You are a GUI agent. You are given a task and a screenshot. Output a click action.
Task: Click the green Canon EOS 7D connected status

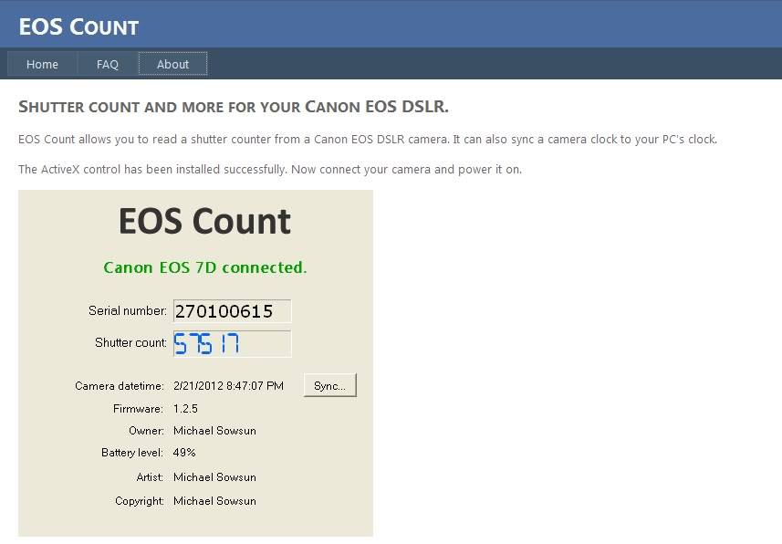[205, 267]
